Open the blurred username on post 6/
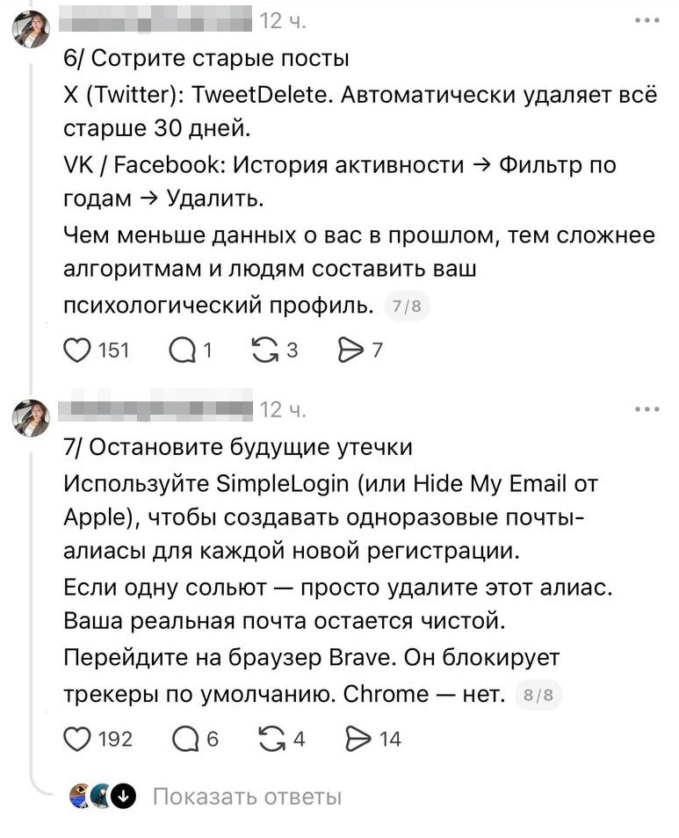The width and height of the screenshot is (679, 838). pos(158,19)
